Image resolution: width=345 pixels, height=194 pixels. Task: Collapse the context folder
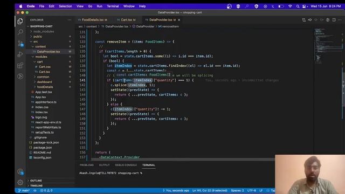pos(40,47)
